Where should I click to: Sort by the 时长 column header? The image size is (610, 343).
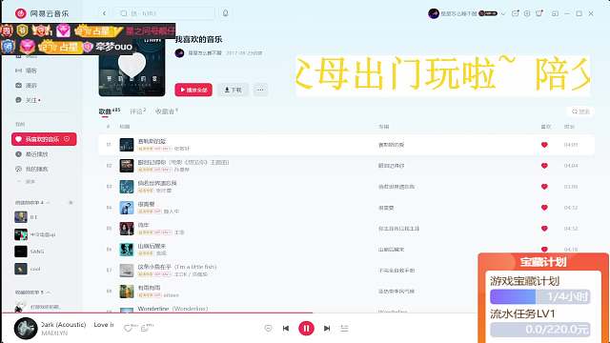click(569, 127)
